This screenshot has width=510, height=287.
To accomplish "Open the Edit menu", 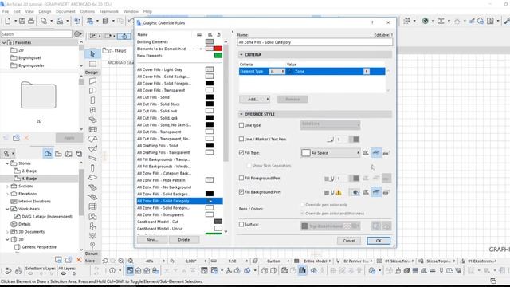I will [17, 11].
